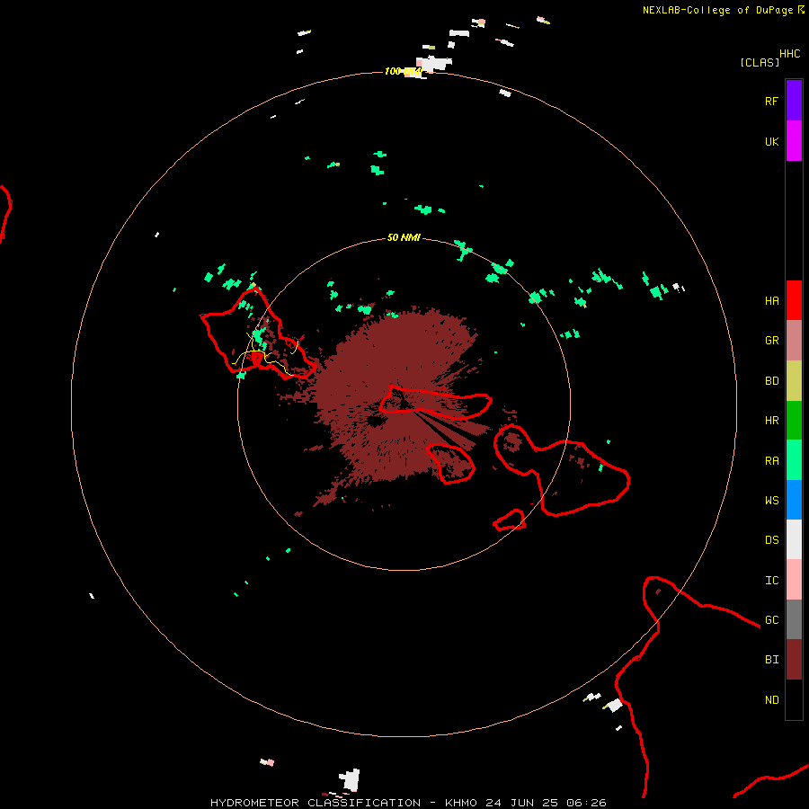The width and height of the screenshot is (809, 809).
Task: Click the RF purple legend swatch
Action: (794, 101)
